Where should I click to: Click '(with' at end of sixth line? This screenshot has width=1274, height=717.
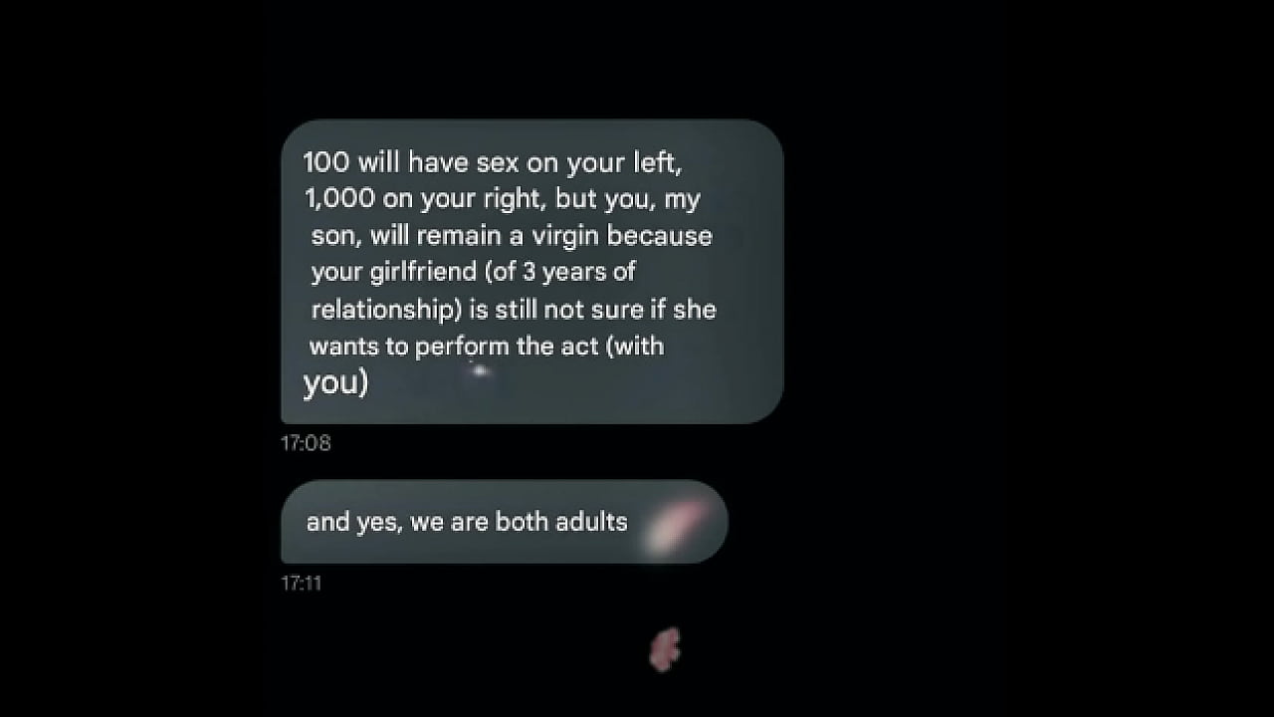pos(635,346)
